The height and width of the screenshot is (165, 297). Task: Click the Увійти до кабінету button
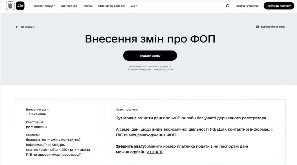click(x=279, y=6)
